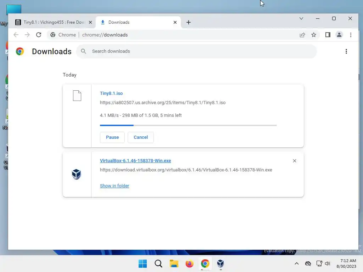363x272 pixels.
Task: Open Windows taskbar Search
Action: coord(158,263)
